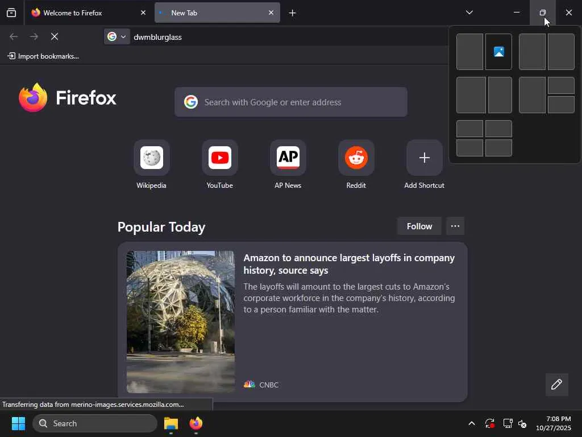Open the Reddit shortcut
This screenshot has height=437, width=582.
point(356,164)
